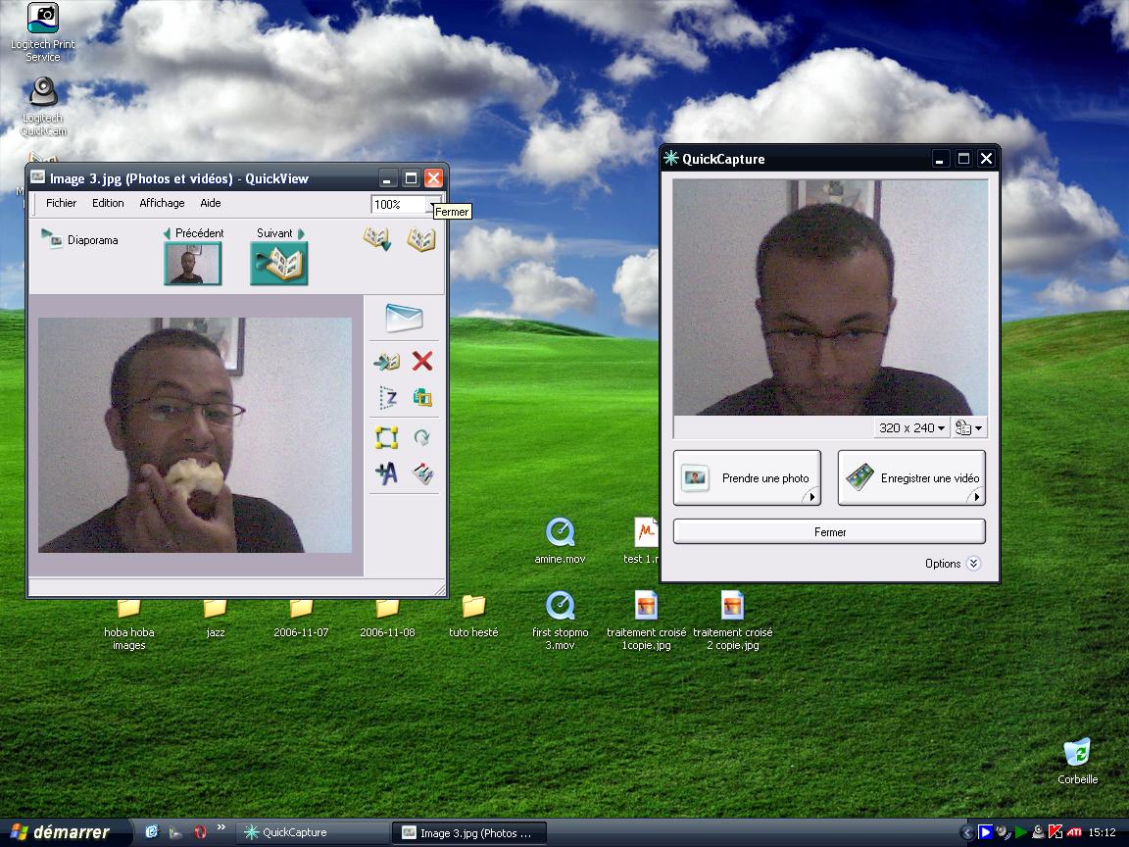This screenshot has width=1129, height=847.
Task: Click the add-to-album arrow icon beside the red X
Action: pos(387,361)
